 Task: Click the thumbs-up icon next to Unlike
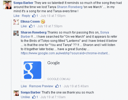click(34, 97)
